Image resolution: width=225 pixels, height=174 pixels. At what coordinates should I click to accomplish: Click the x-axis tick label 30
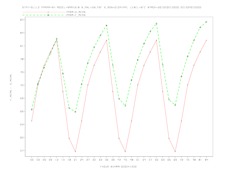pos(94,160)
